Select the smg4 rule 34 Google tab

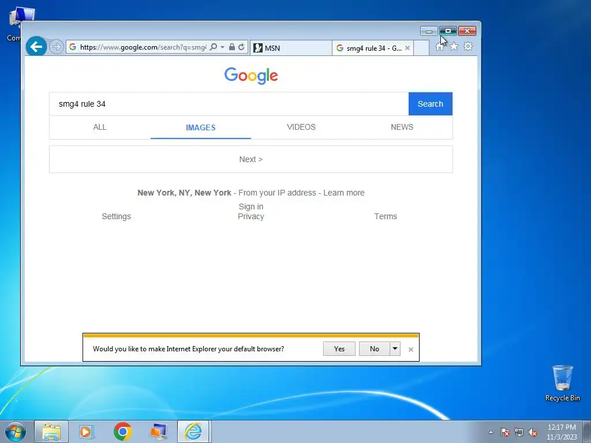pos(372,48)
